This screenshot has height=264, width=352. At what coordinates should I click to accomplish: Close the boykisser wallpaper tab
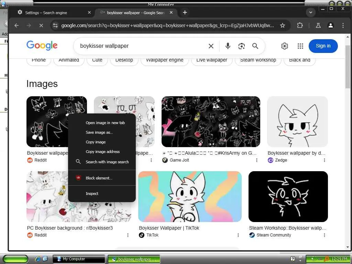click(x=171, y=13)
